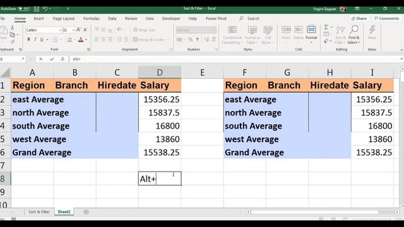
Task: Click the Copy icon in Clipboard group
Action: (12, 35)
